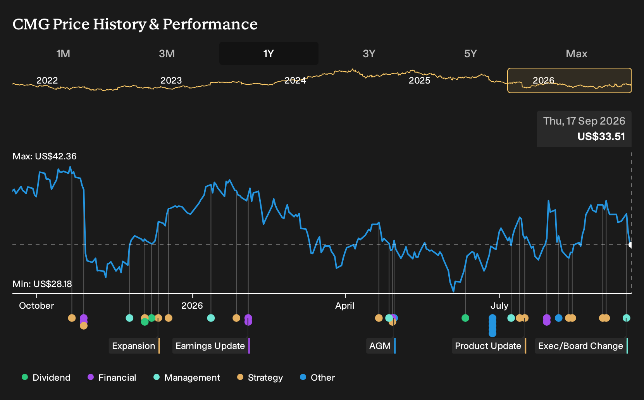
Task: Click the orange Strategy legend dot
Action: [x=240, y=377]
